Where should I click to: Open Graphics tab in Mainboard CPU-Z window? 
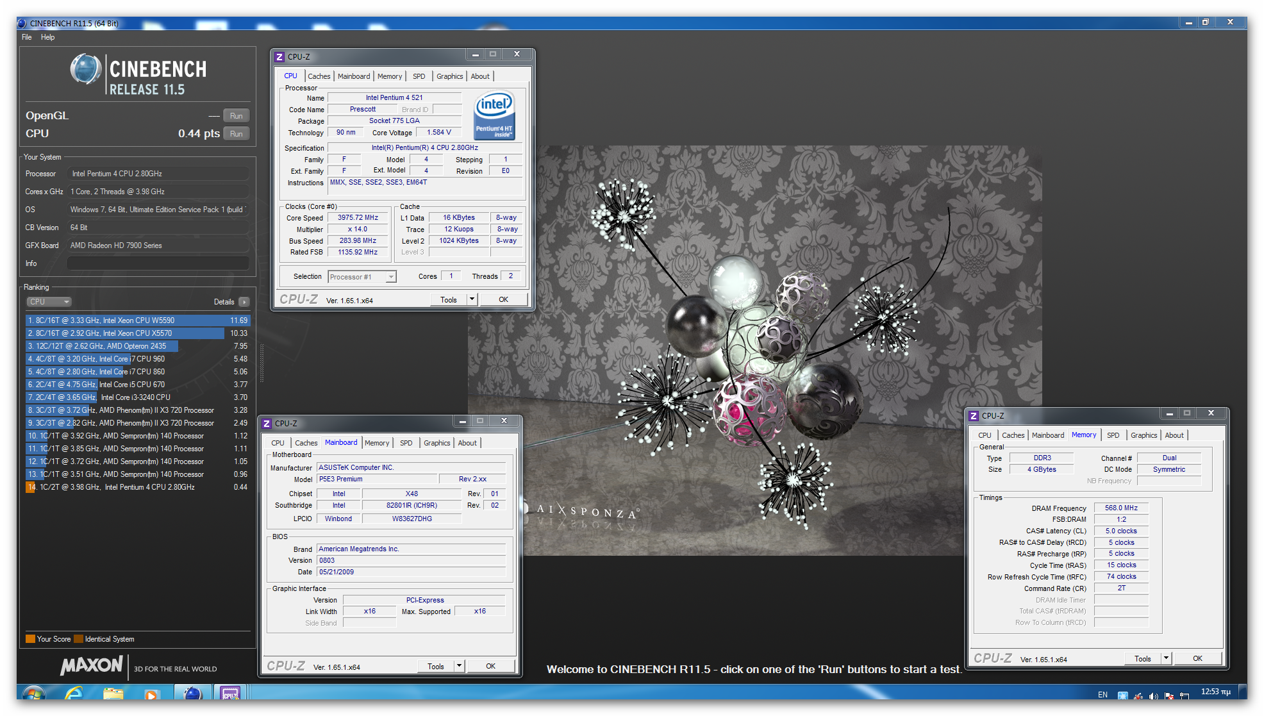[x=437, y=443]
